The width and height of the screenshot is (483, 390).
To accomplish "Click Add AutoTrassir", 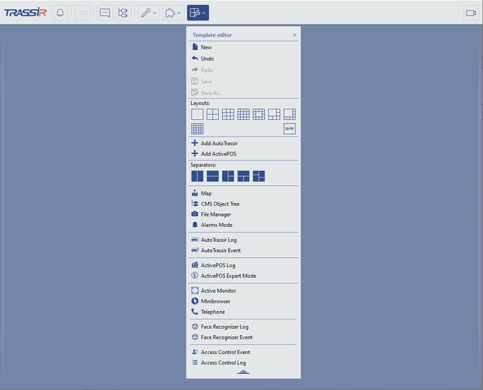I will (x=219, y=143).
